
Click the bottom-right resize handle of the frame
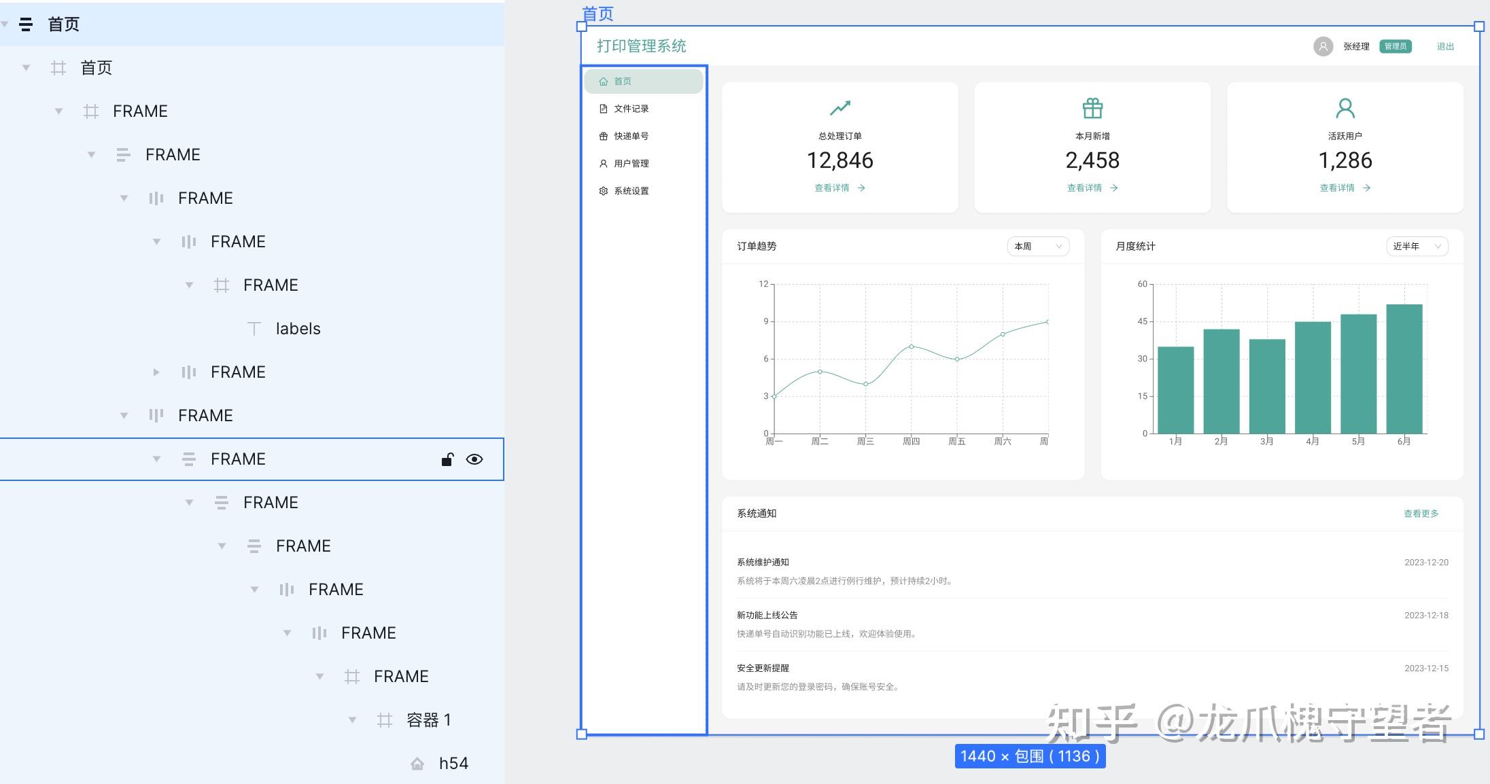1479,734
